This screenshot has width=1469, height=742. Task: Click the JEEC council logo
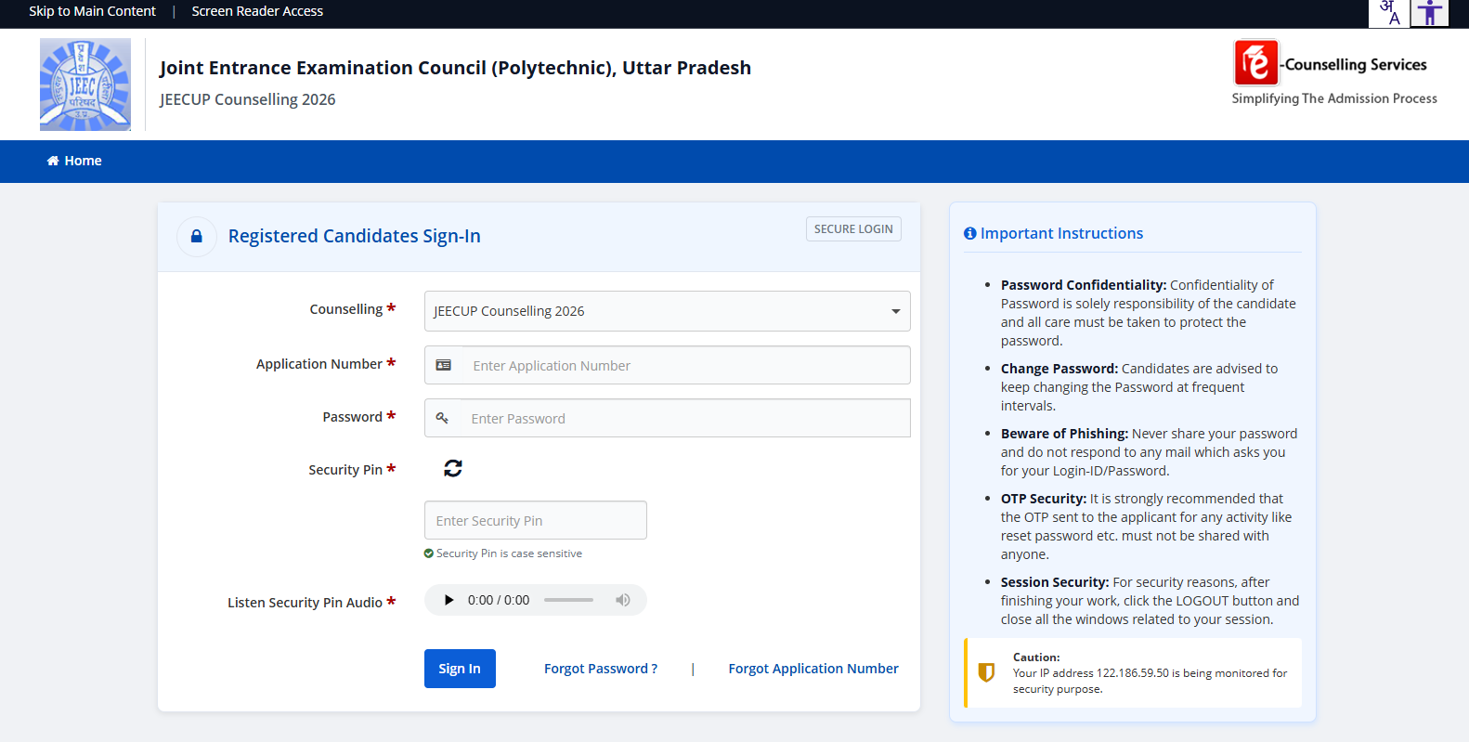coord(85,85)
